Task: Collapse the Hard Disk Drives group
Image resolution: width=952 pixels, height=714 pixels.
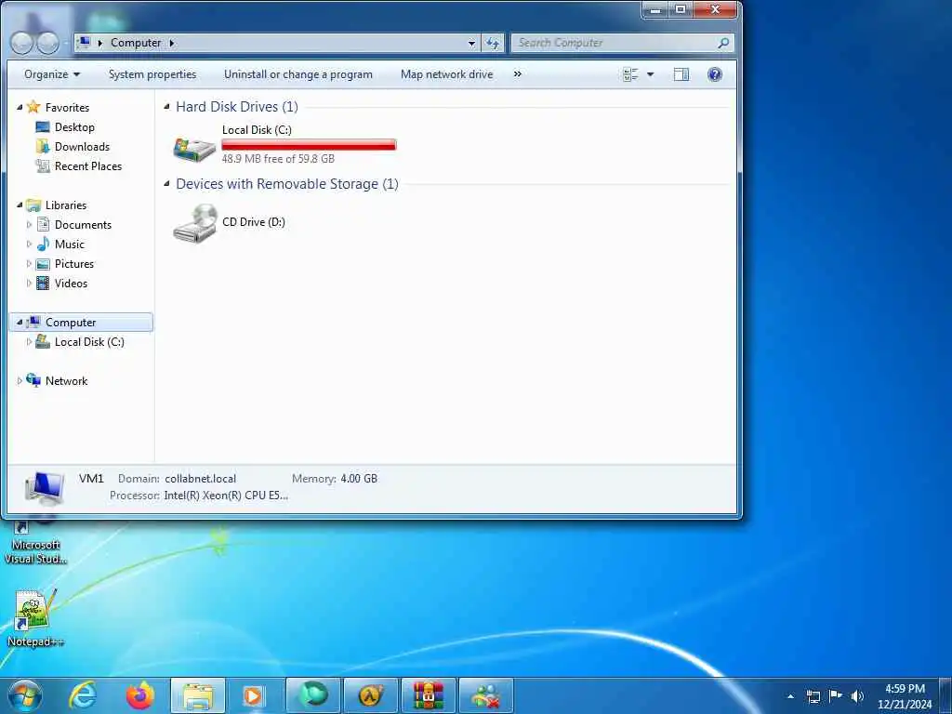Action: pyautogui.click(x=166, y=107)
